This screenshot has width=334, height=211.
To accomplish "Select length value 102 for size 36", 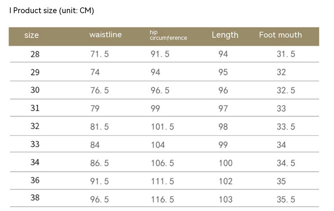I will [x=225, y=181].
